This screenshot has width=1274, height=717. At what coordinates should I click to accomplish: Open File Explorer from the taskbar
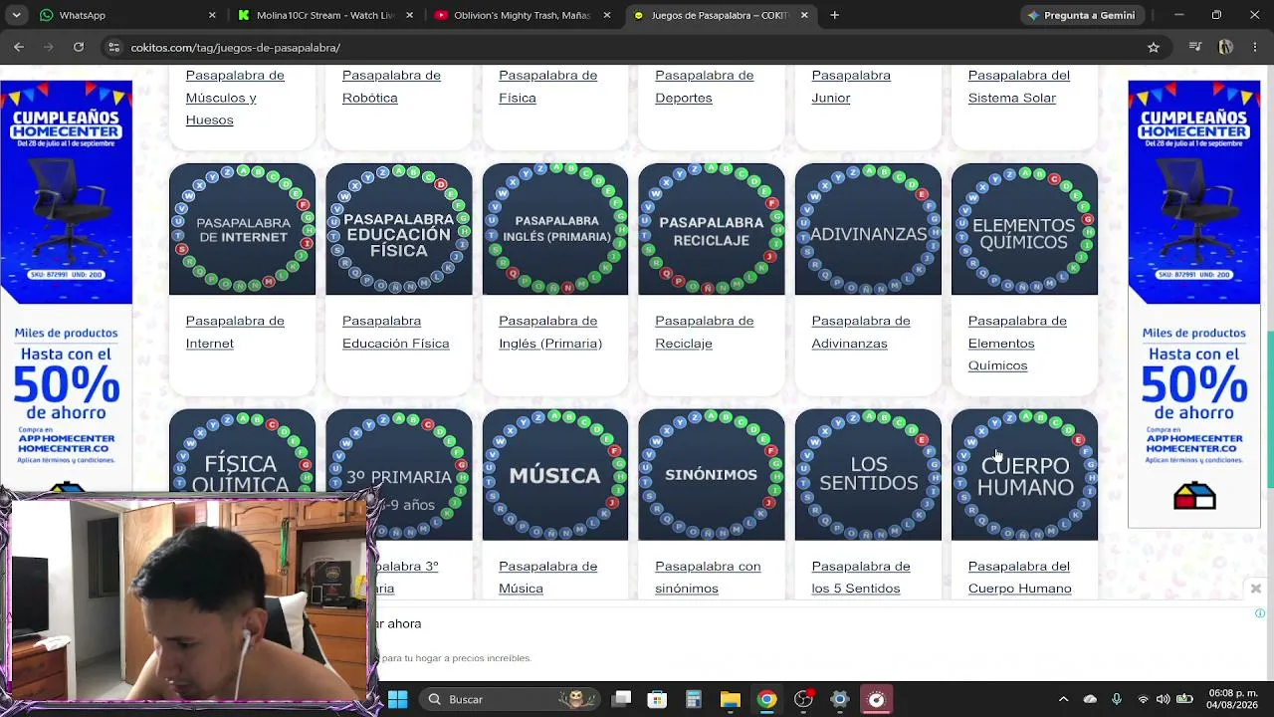pos(731,699)
